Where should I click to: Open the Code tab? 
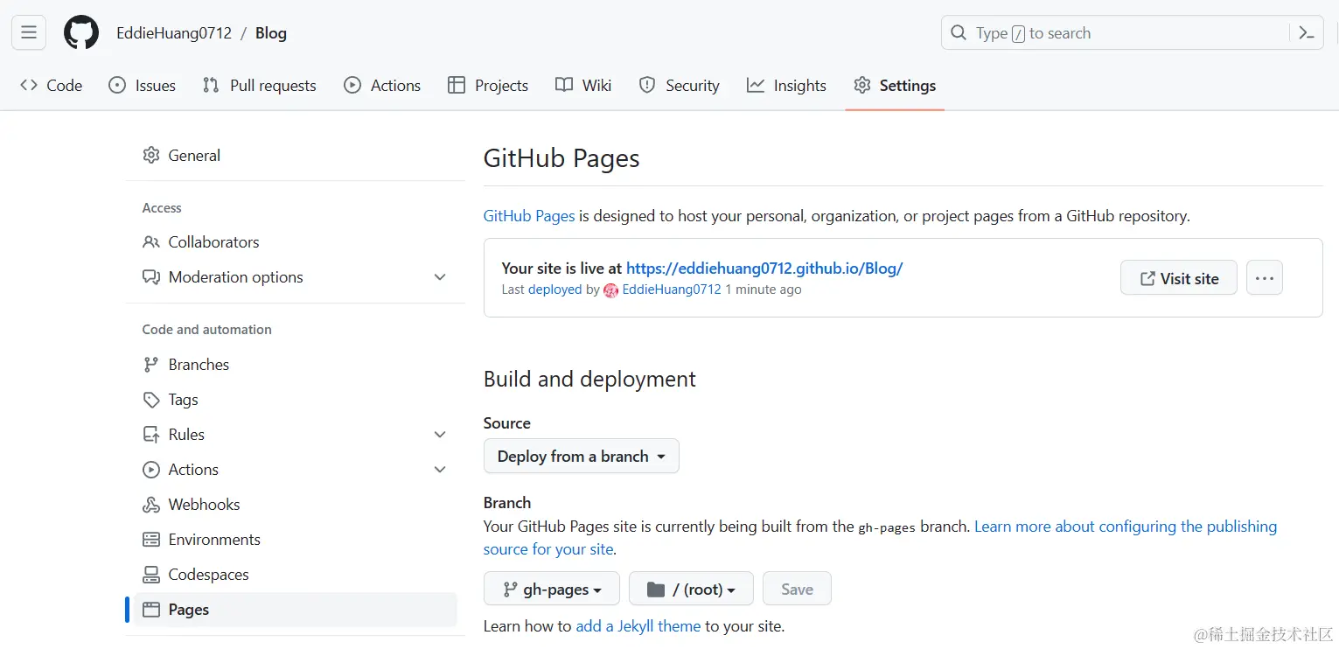point(52,85)
